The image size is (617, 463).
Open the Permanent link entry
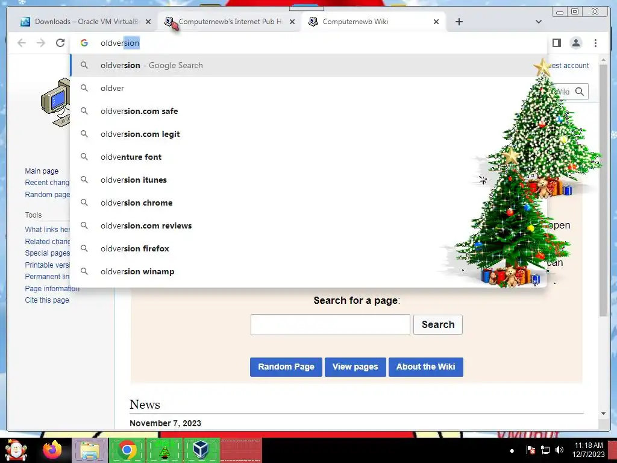click(47, 276)
